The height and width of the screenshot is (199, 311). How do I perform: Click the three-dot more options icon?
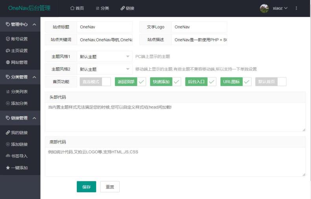pos(296,8)
